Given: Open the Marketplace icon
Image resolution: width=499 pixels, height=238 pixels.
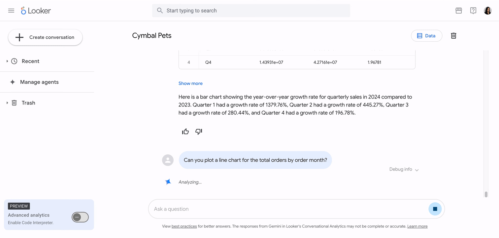Looking at the screenshot, I should [459, 11].
